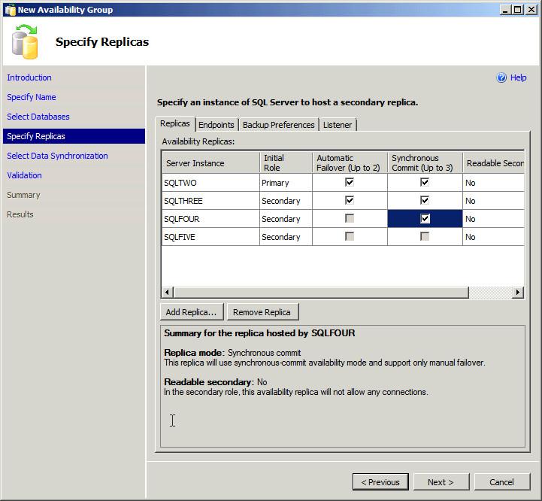This screenshot has height=501, width=542.
Task: Click the Initial Role column header
Action: tap(286, 162)
